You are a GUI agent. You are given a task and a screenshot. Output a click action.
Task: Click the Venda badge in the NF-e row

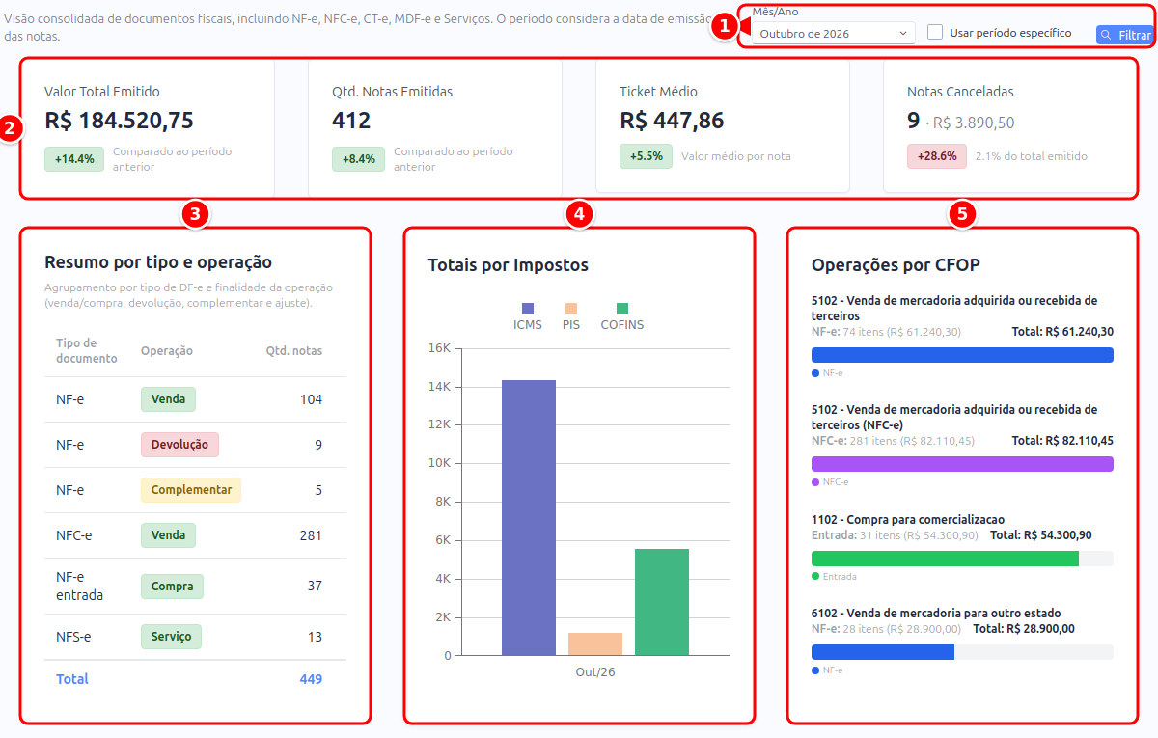pos(168,399)
